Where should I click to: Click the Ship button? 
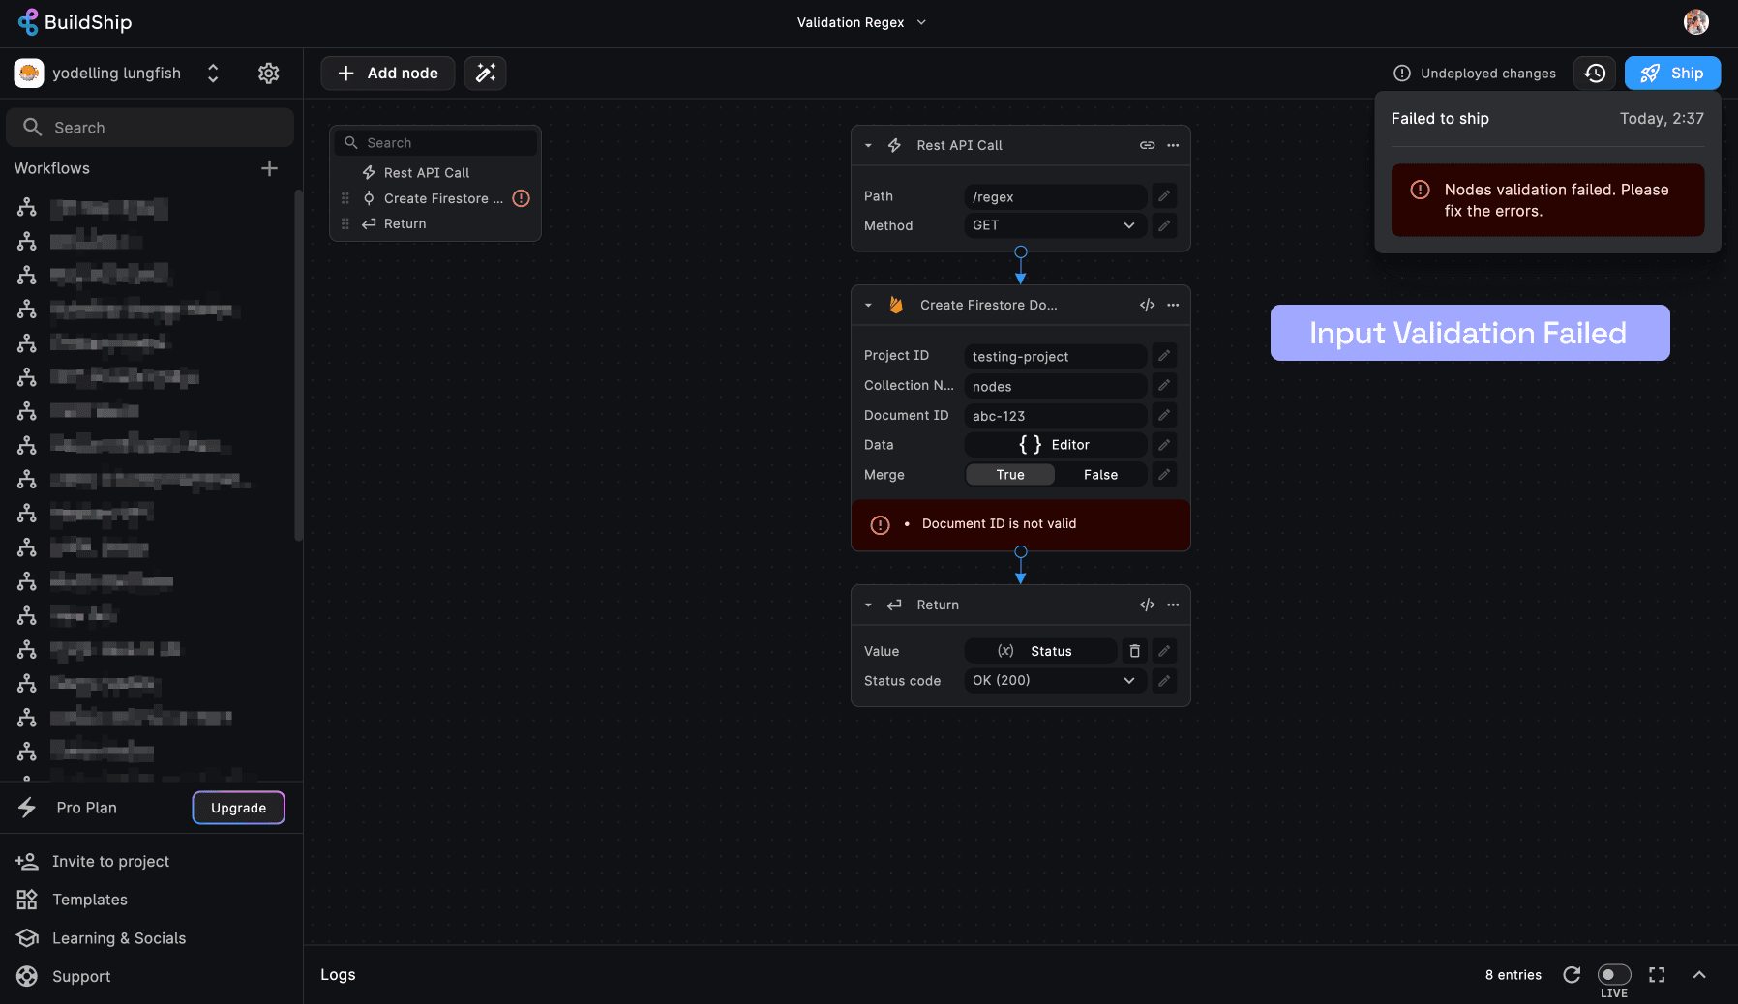point(1672,74)
